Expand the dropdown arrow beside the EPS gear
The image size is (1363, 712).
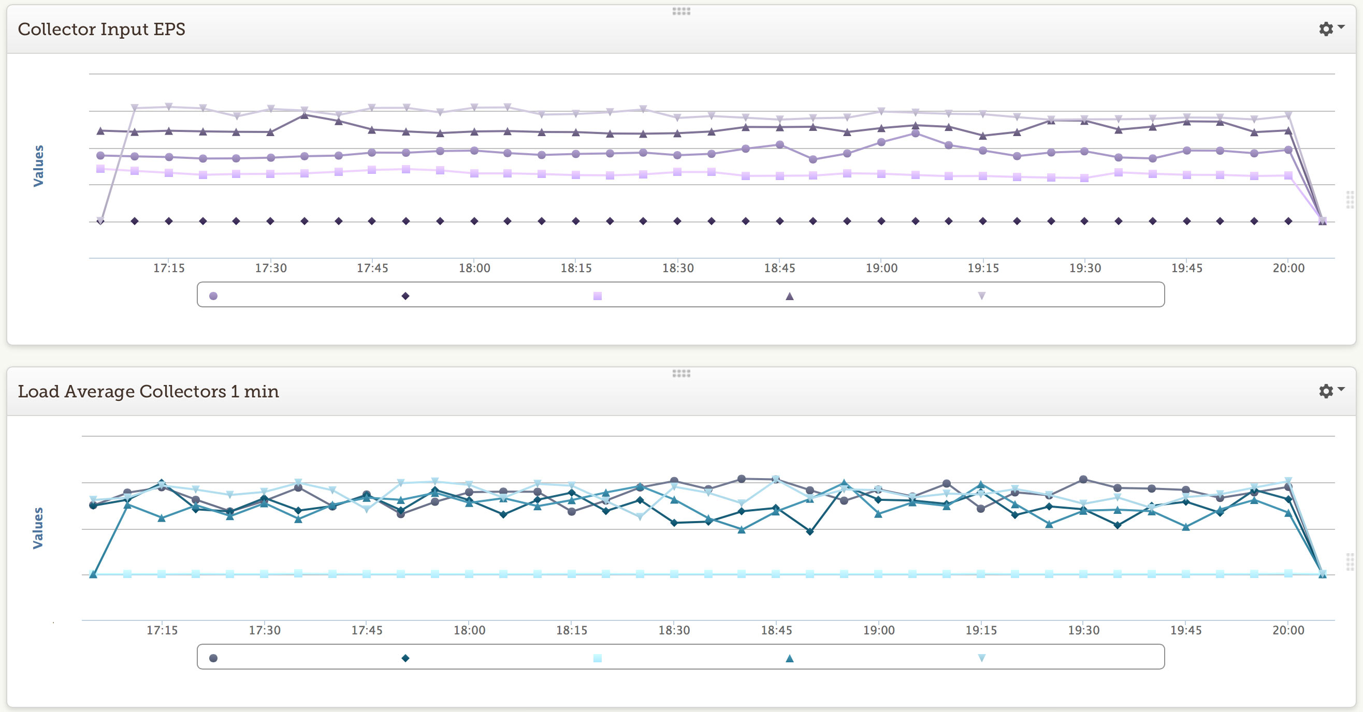pos(1341,26)
